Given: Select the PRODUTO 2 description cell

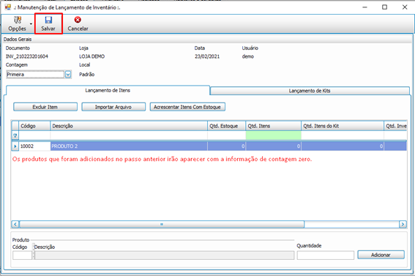Looking at the screenshot, I should (129, 146).
